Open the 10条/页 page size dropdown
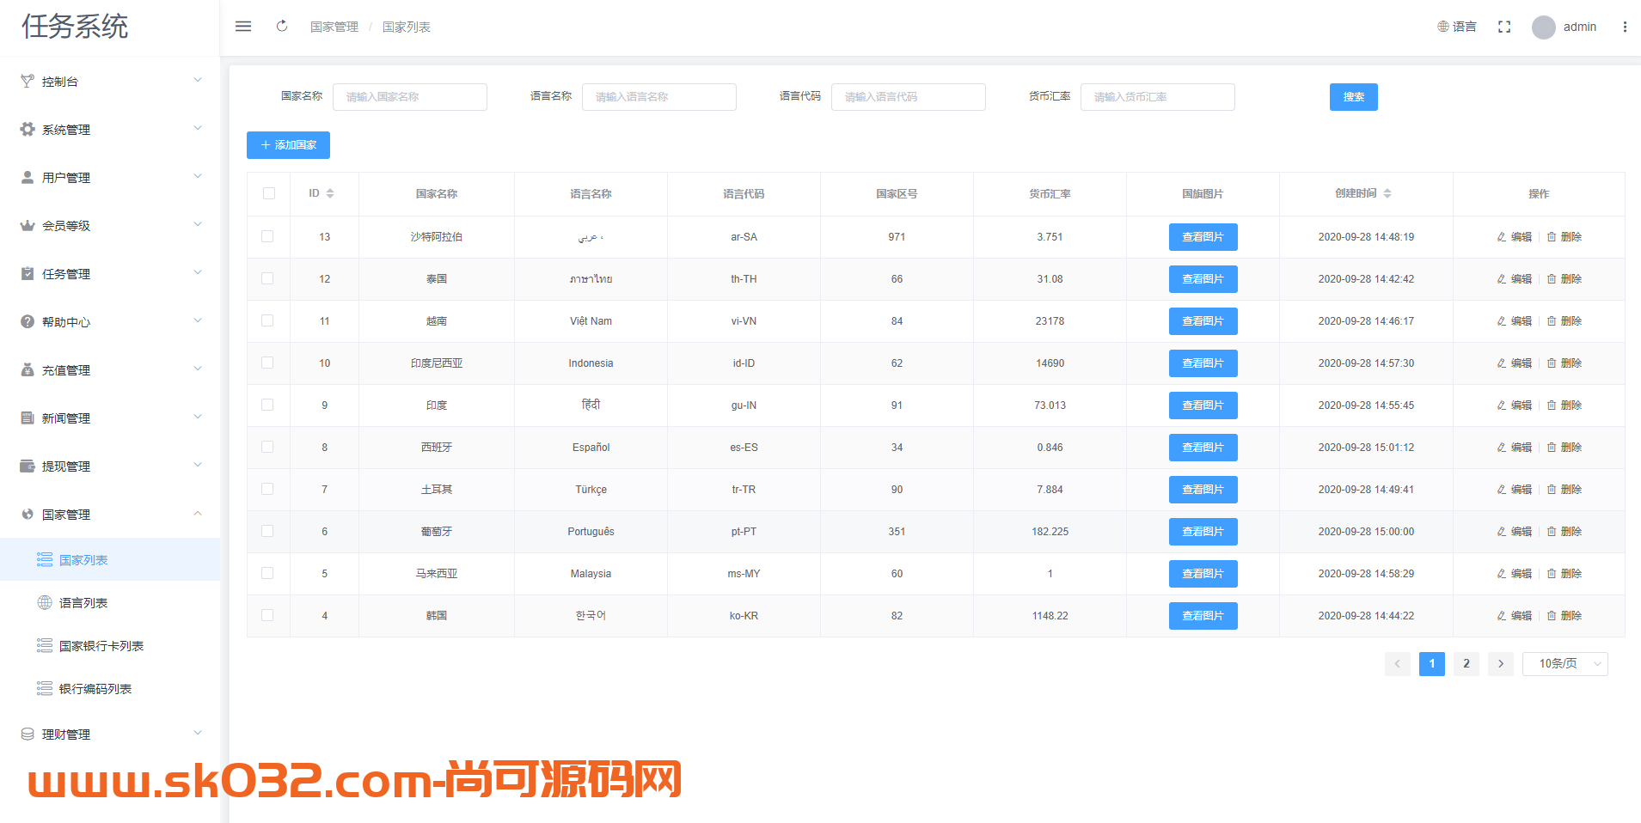This screenshot has height=823, width=1641. pyautogui.click(x=1564, y=663)
